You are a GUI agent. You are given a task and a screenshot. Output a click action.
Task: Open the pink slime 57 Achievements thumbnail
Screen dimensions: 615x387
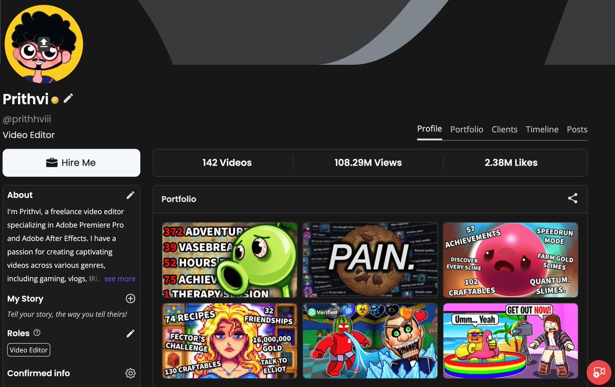coord(510,260)
